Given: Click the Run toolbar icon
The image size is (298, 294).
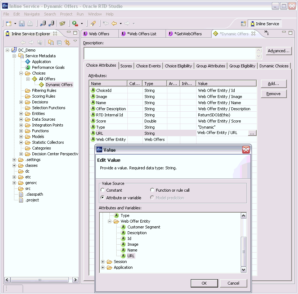Looking at the screenshot, I should click(x=75, y=23).
